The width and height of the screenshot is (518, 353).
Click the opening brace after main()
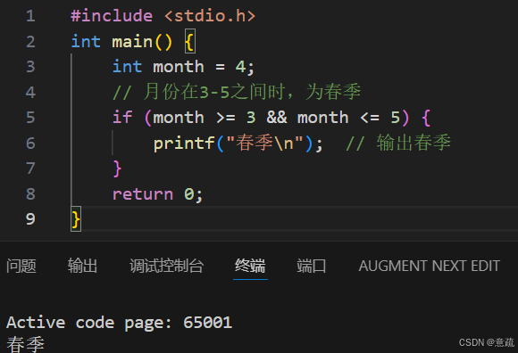(190, 42)
